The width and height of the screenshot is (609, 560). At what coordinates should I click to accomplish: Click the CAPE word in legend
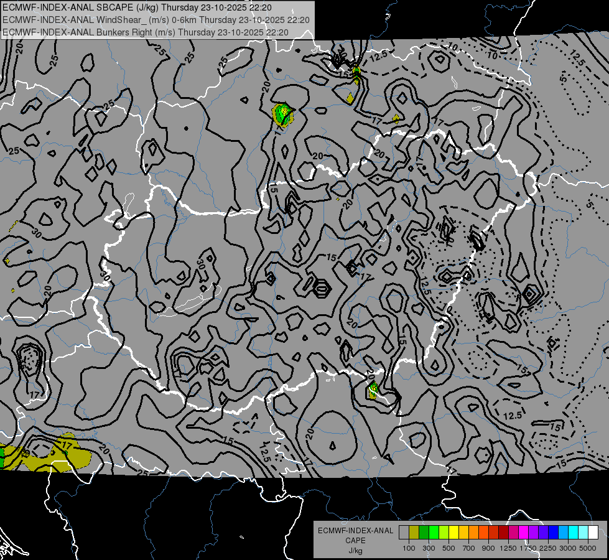(355, 541)
